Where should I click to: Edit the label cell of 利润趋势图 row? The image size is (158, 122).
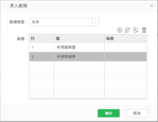pyautogui.click(x=126, y=47)
